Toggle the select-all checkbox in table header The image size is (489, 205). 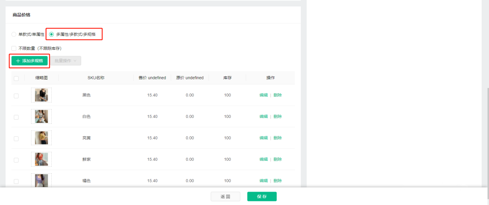16,78
